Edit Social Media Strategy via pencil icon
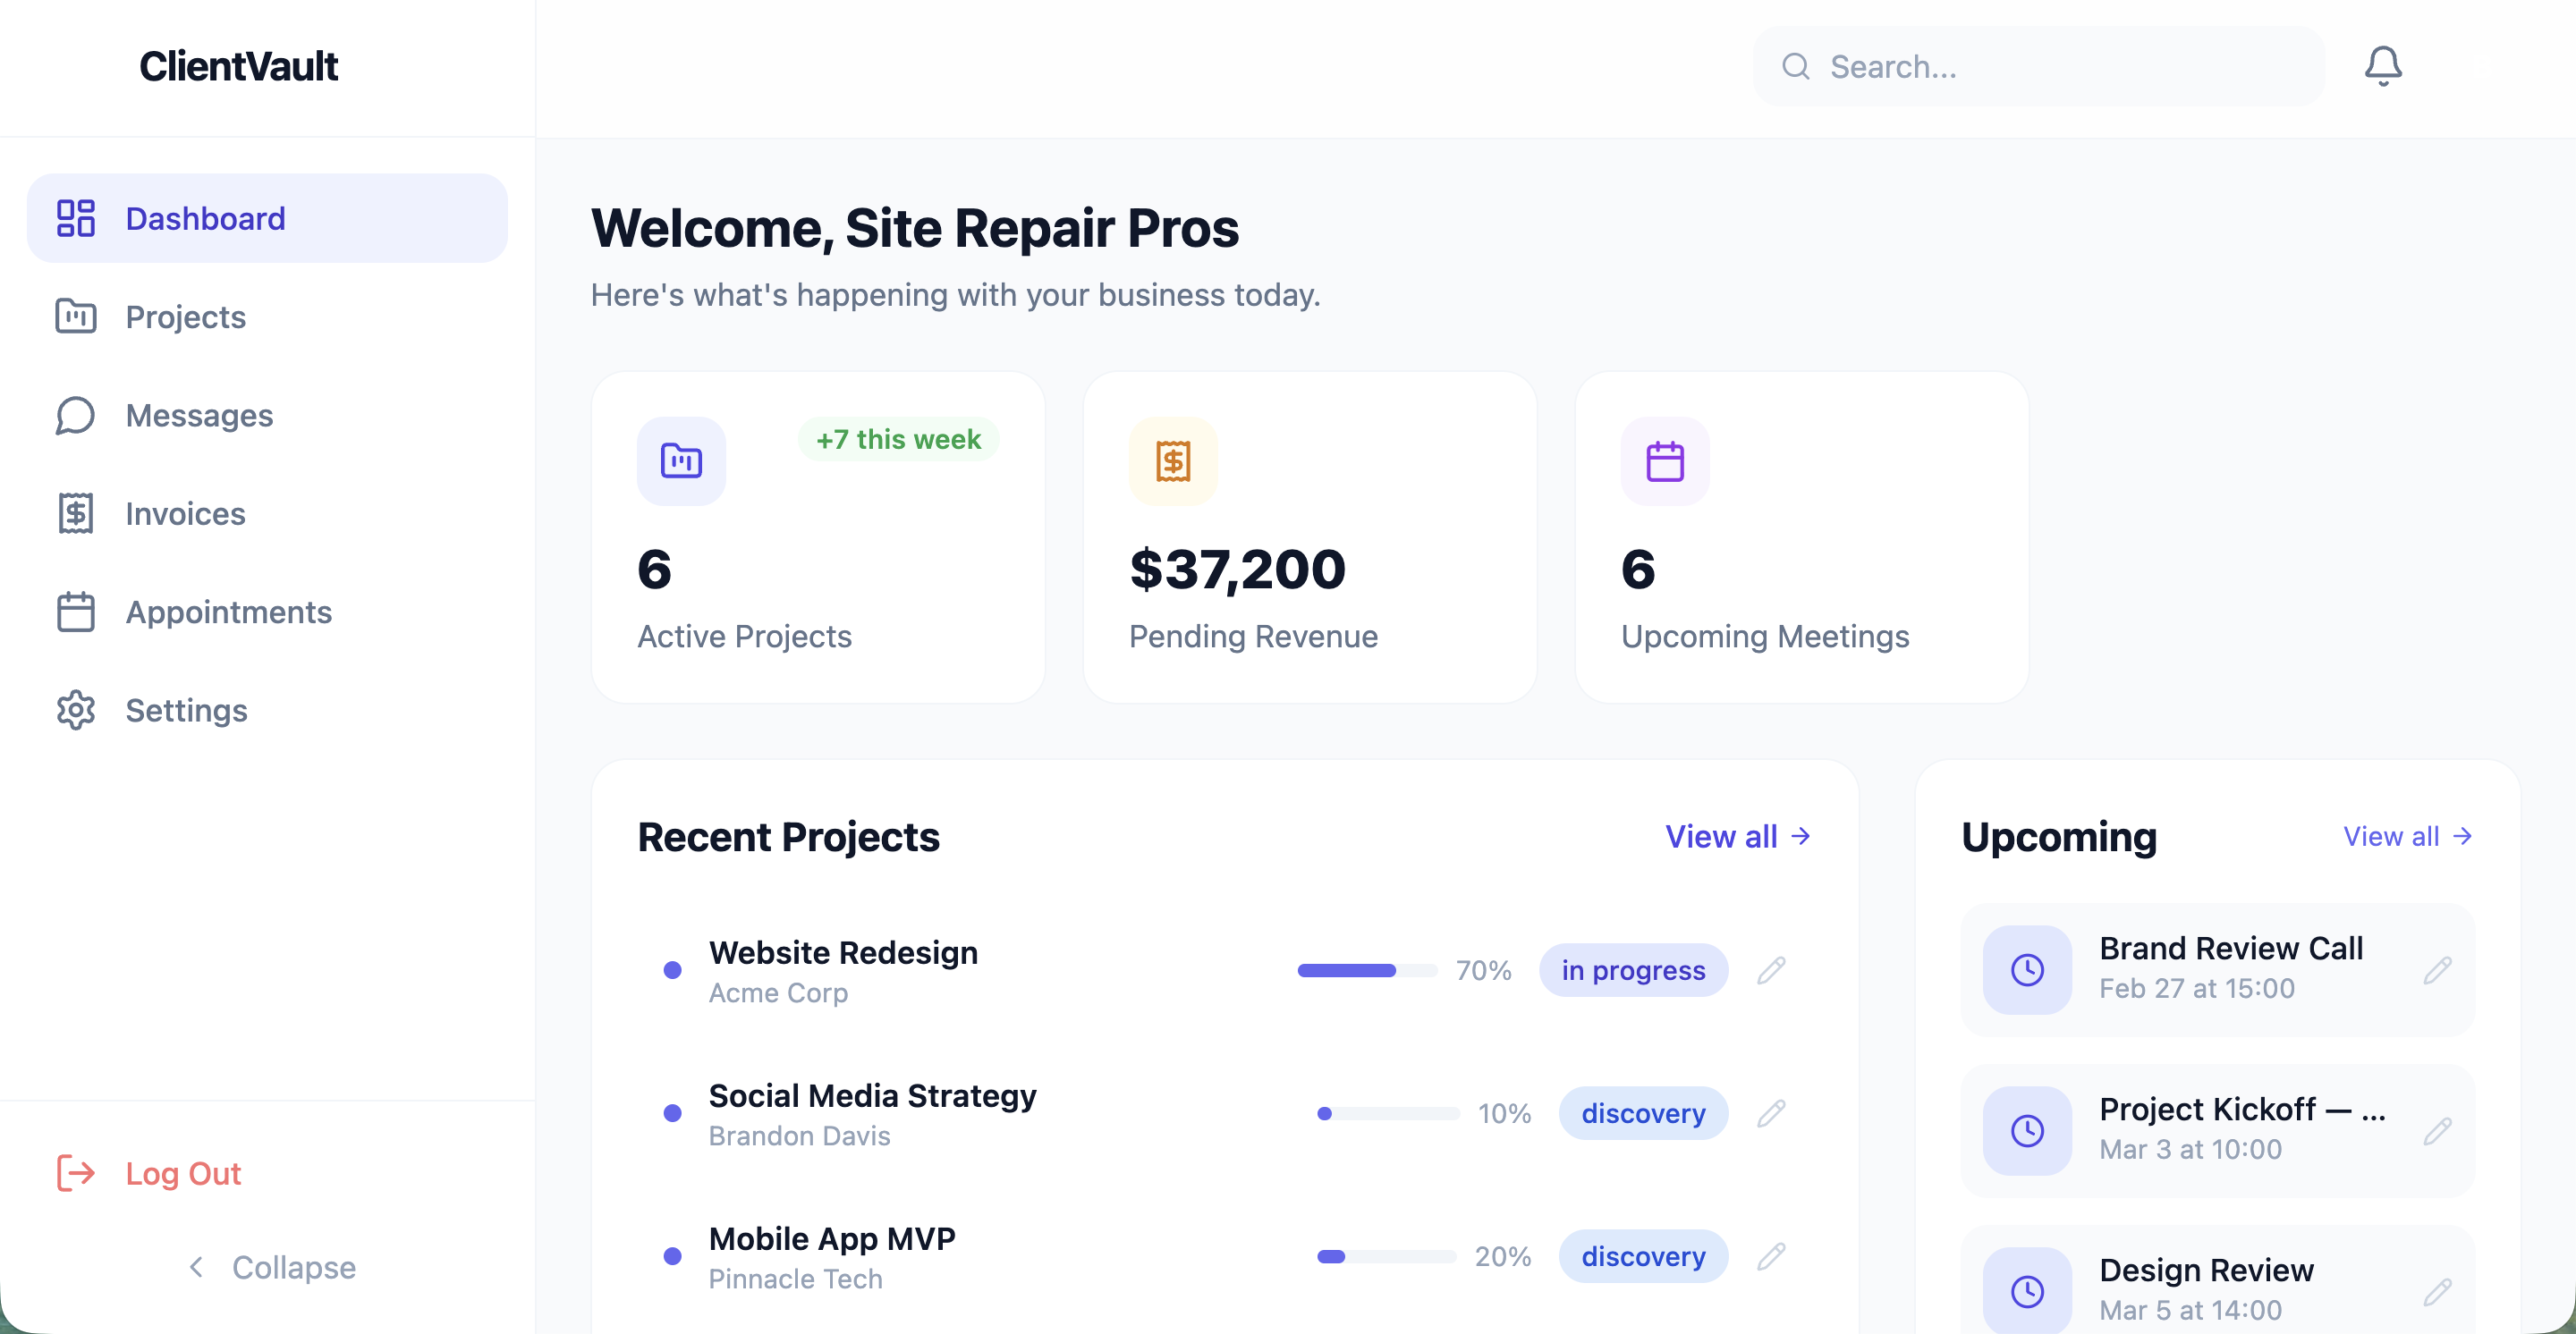This screenshot has width=2576, height=1334. pyautogui.click(x=1771, y=1112)
